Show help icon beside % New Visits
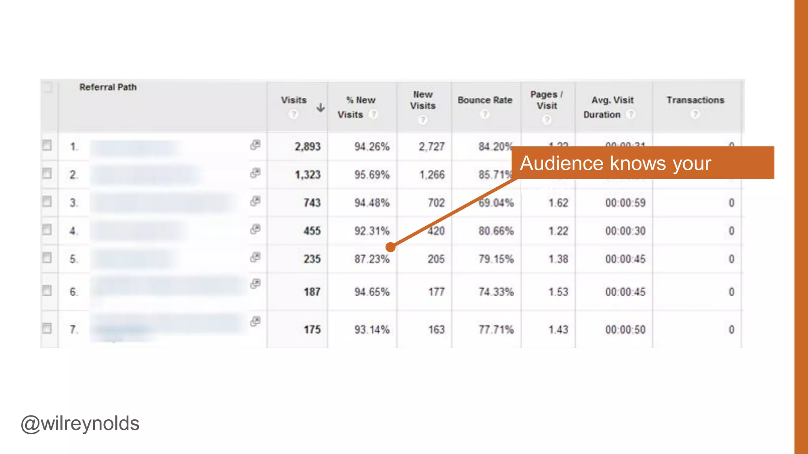 373,114
